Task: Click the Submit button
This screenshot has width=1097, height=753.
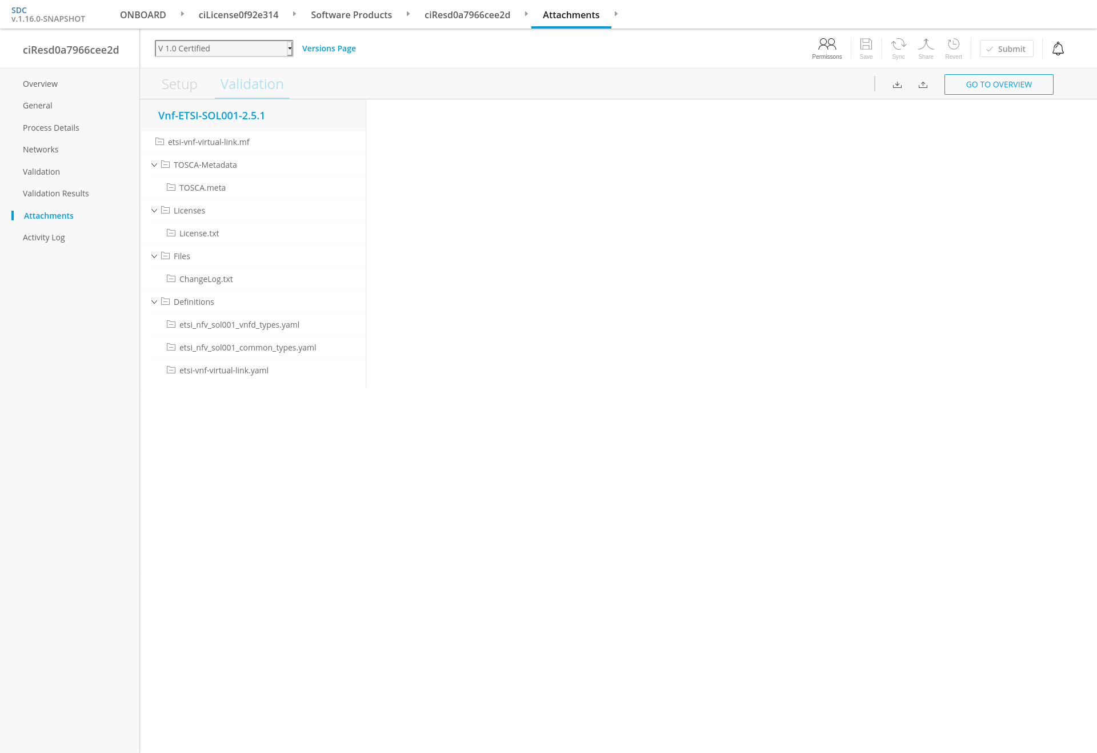Action: click(x=1006, y=49)
